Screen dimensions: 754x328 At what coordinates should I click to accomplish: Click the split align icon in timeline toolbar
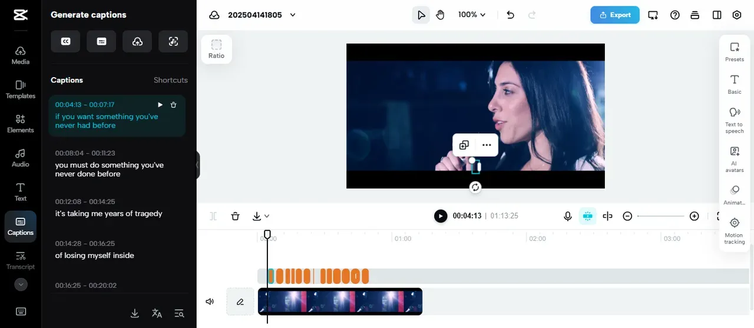click(608, 216)
